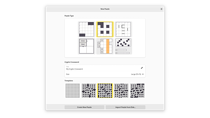
Task: Select the arrowword puzzle type icon
Action: pos(86,46)
